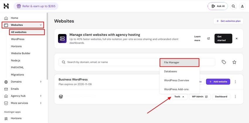This screenshot has width=249, height=123.
Task: Open the Emails envelope icon in sidebar
Action: 6,89
